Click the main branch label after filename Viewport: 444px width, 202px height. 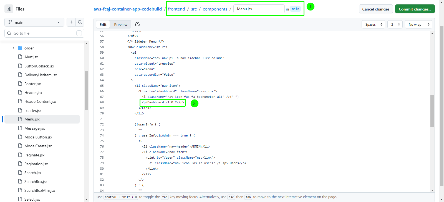point(295,9)
